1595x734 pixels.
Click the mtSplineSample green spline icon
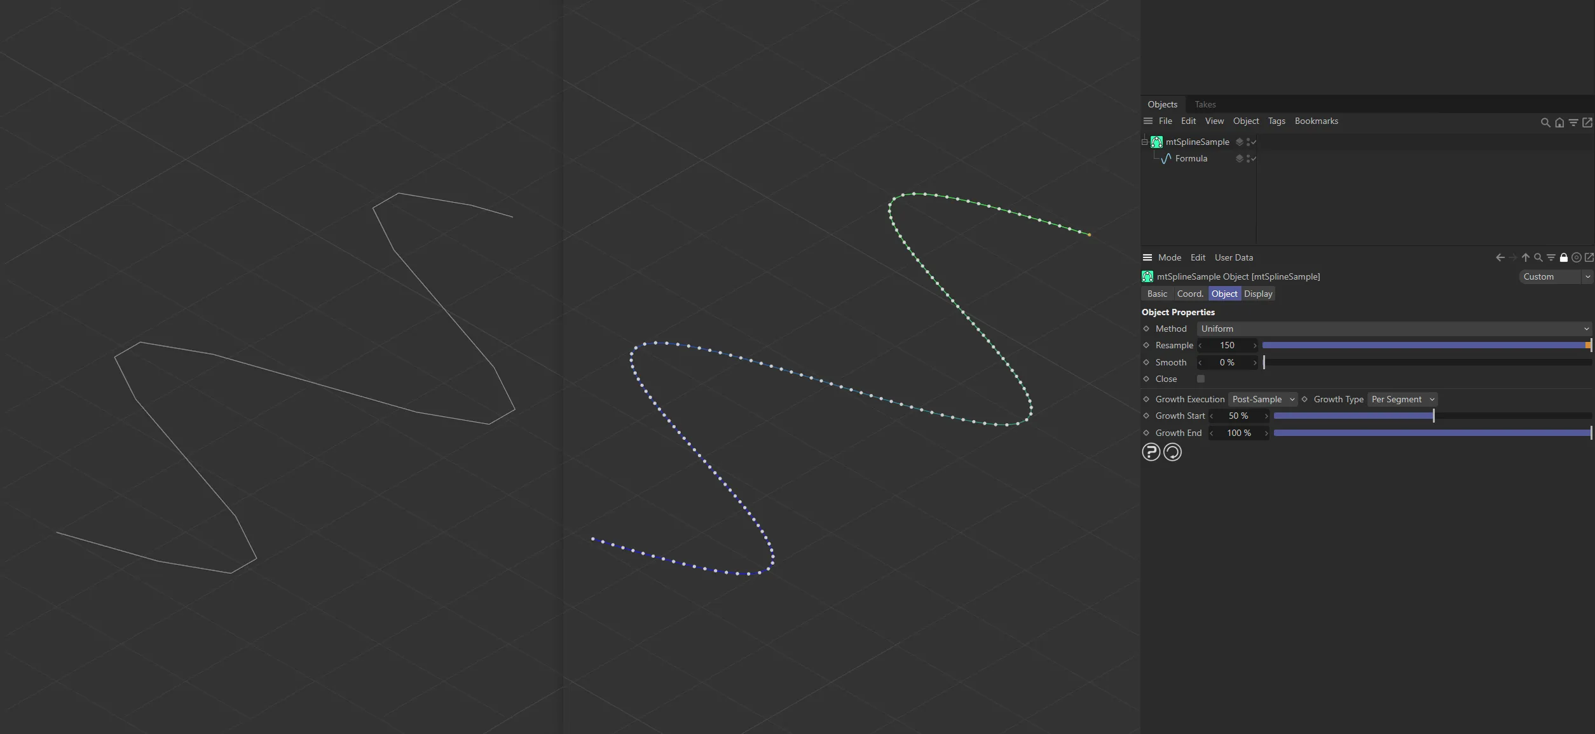(x=1157, y=142)
